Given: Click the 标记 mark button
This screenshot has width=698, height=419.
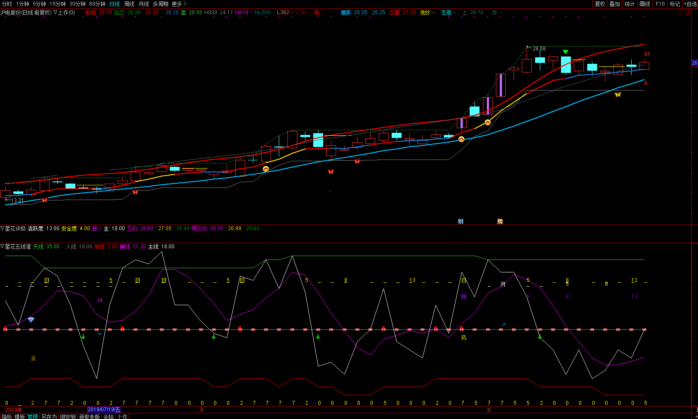Looking at the screenshot, I should coord(675,4).
